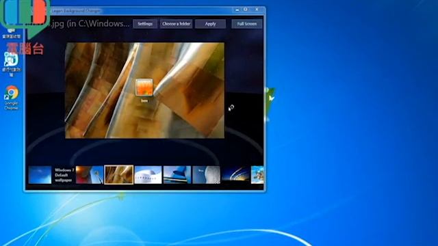Pick the blue textured wall thumbnail

point(207,175)
